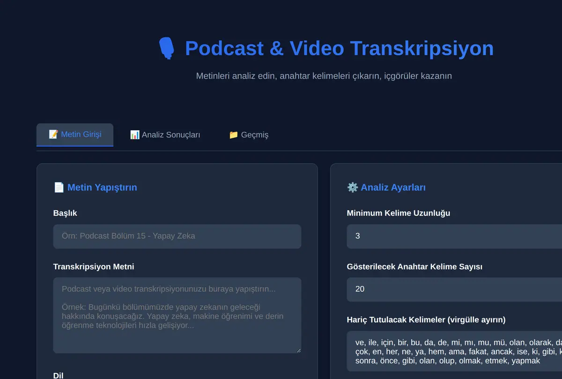Click the folder icon on Geçmiş tab
The height and width of the screenshot is (379, 562).
pyautogui.click(x=234, y=135)
